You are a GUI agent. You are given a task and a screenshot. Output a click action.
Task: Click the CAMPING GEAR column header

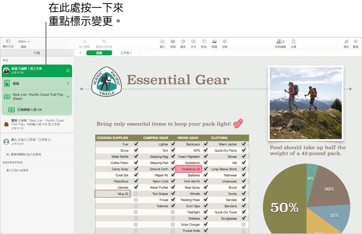tap(156, 138)
